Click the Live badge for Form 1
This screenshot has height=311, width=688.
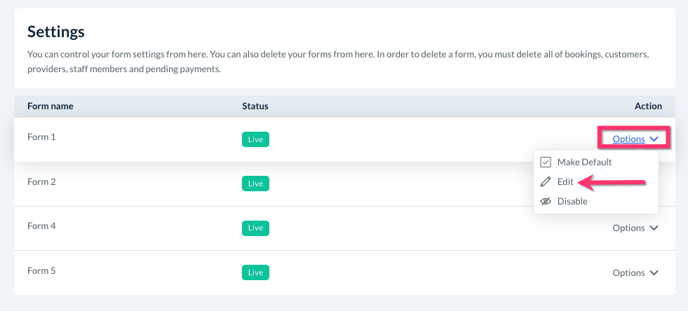click(255, 139)
